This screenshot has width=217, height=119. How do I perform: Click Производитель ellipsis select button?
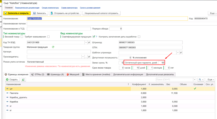click(x=86, y=57)
